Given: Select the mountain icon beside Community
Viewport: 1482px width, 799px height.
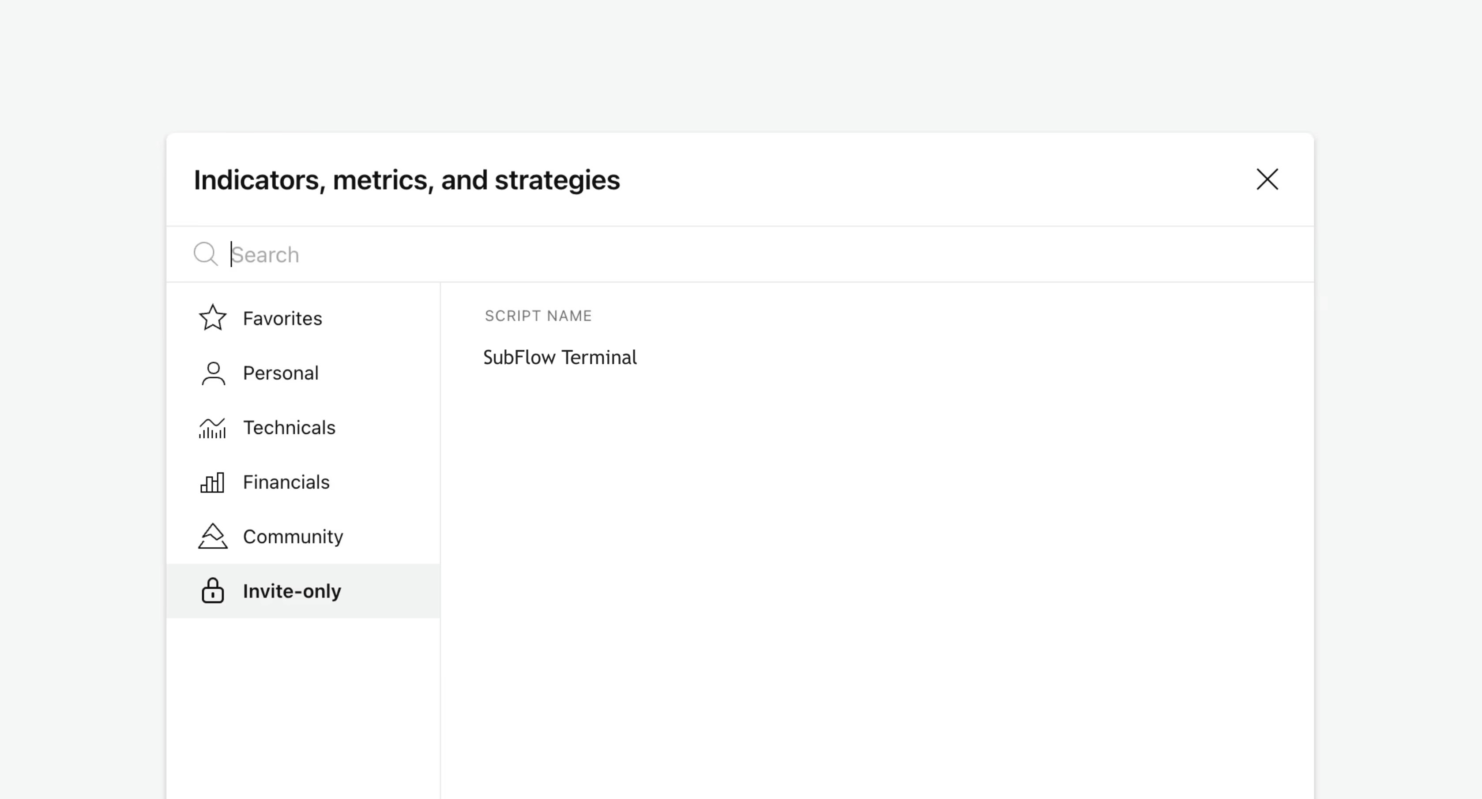Looking at the screenshot, I should tap(212, 536).
